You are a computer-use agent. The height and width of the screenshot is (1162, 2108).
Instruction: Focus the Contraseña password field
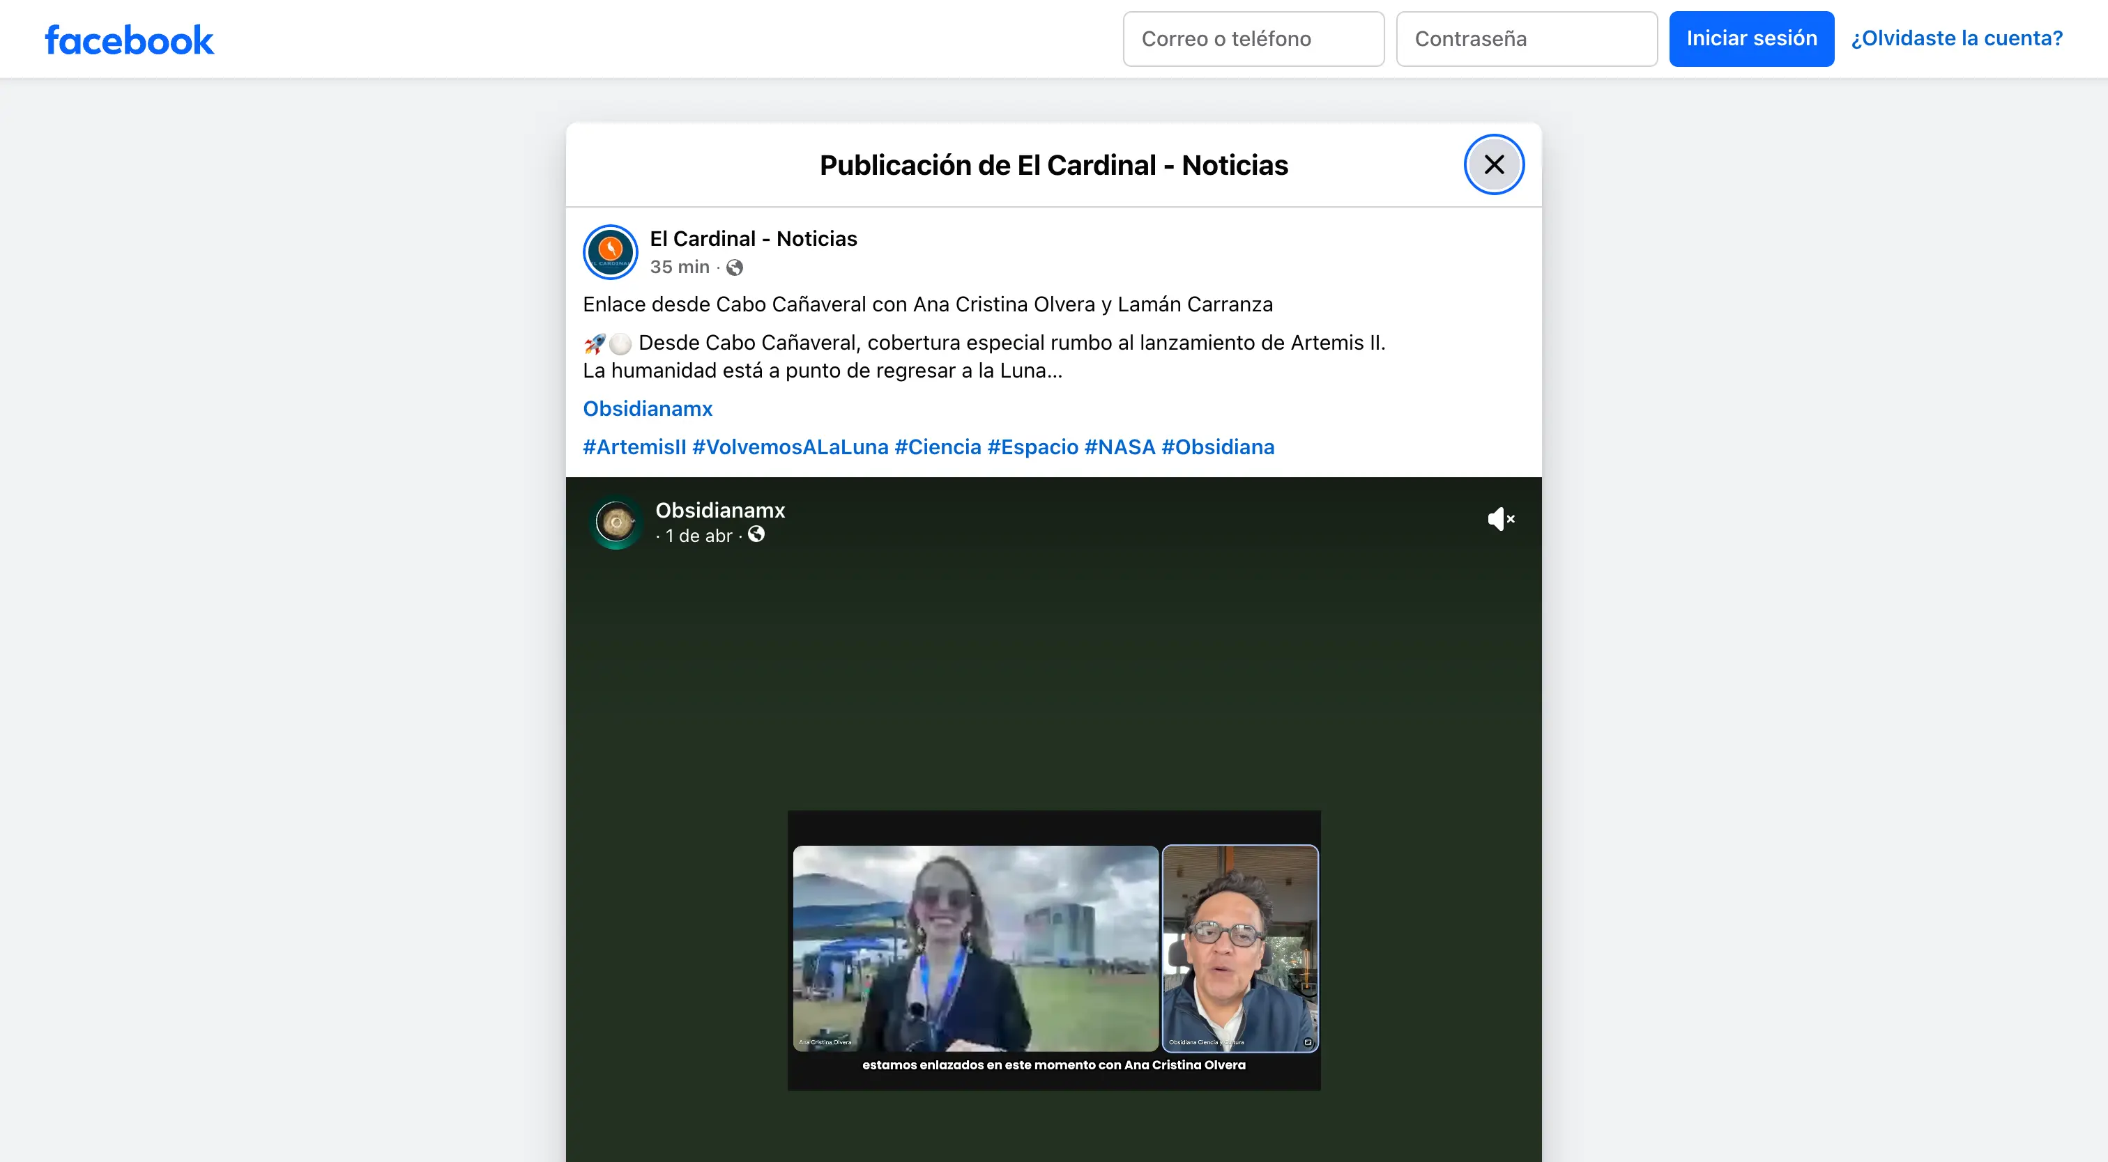click(x=1526, y=39)
